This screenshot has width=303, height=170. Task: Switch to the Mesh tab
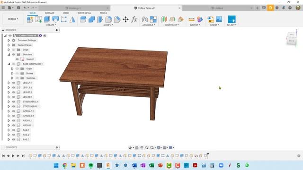66,13
